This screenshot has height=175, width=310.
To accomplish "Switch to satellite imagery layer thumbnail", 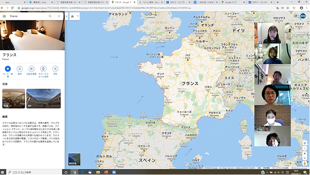I will point(74,159).
